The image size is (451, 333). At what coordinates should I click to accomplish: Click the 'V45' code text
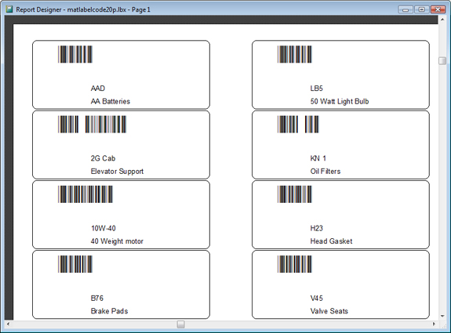point(316,298)
